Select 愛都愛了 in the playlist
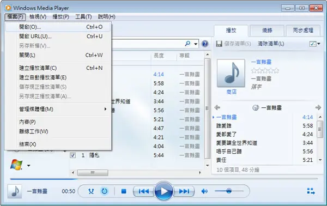 tap(226, 134)
